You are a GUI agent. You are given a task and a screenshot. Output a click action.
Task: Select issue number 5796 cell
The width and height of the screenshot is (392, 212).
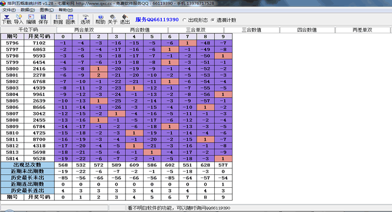(x=12, y=43)
